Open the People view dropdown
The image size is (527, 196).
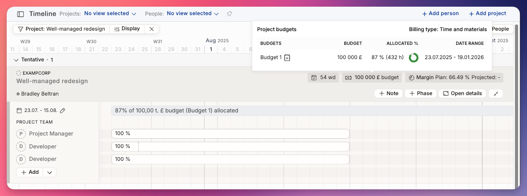193,14
